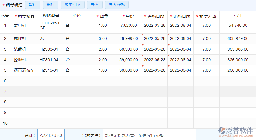Select the 发电机 item cell
The image size is (256, 140).
[25, 27]
